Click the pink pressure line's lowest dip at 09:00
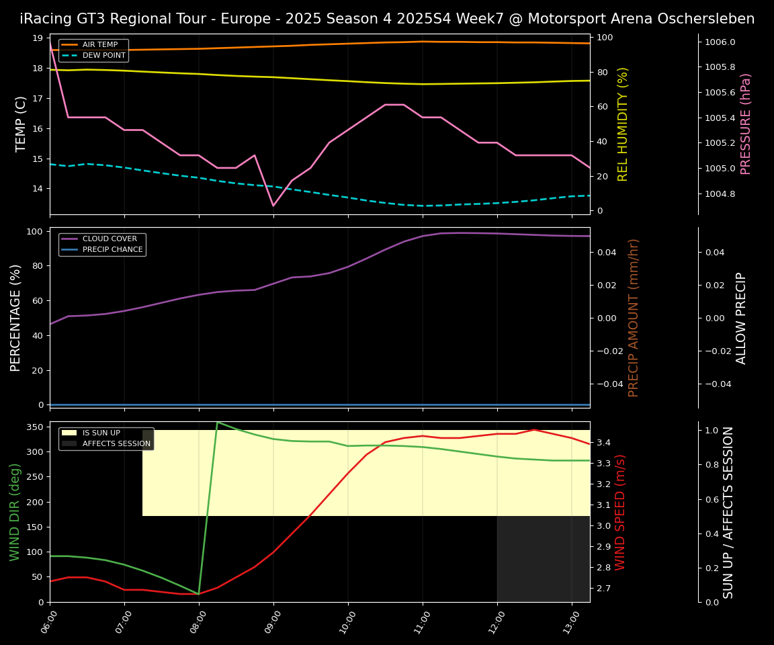 point(273,206)
